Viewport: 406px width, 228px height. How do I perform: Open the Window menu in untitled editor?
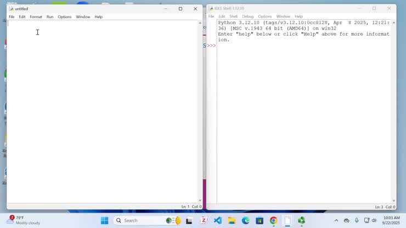click(x=83, y=17)
